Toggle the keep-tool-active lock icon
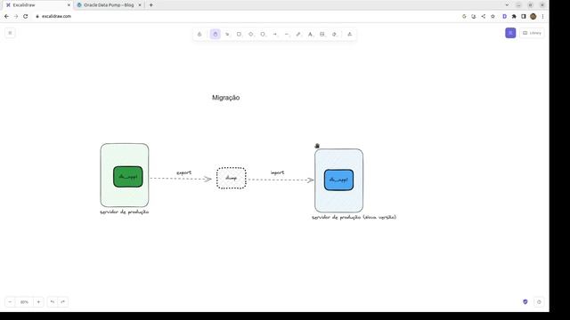 pos(199,34)
